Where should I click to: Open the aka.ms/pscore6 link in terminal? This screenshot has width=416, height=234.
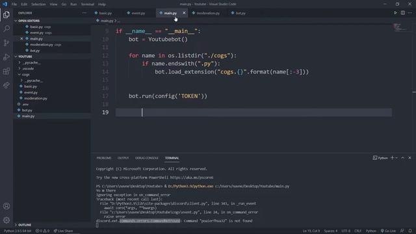(x=192, y=177)
